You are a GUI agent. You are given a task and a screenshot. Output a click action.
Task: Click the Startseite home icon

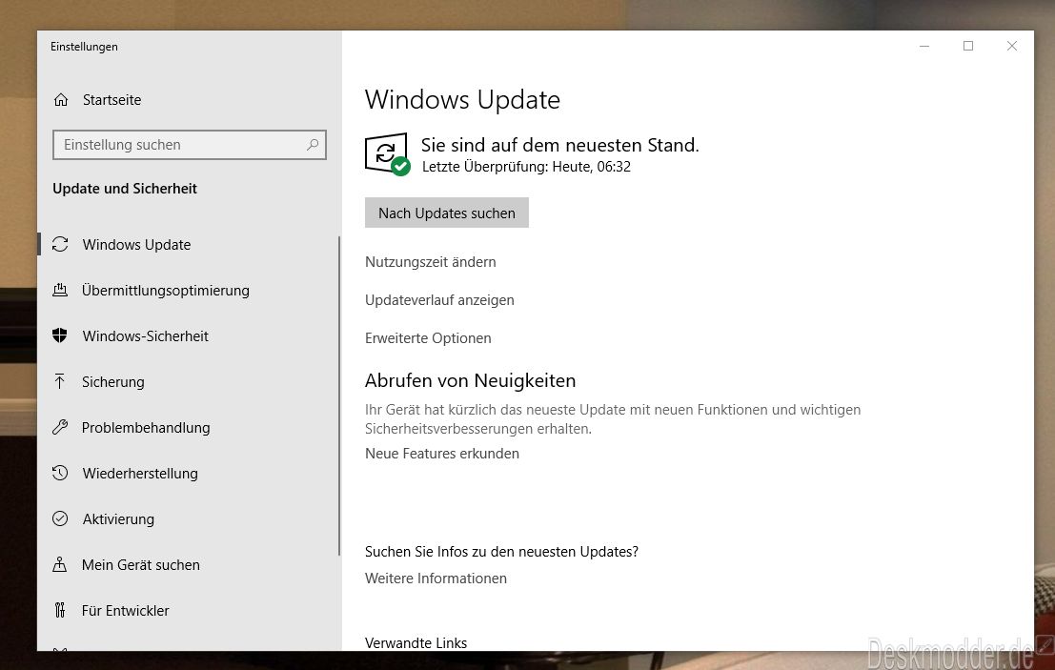(61, 99)
